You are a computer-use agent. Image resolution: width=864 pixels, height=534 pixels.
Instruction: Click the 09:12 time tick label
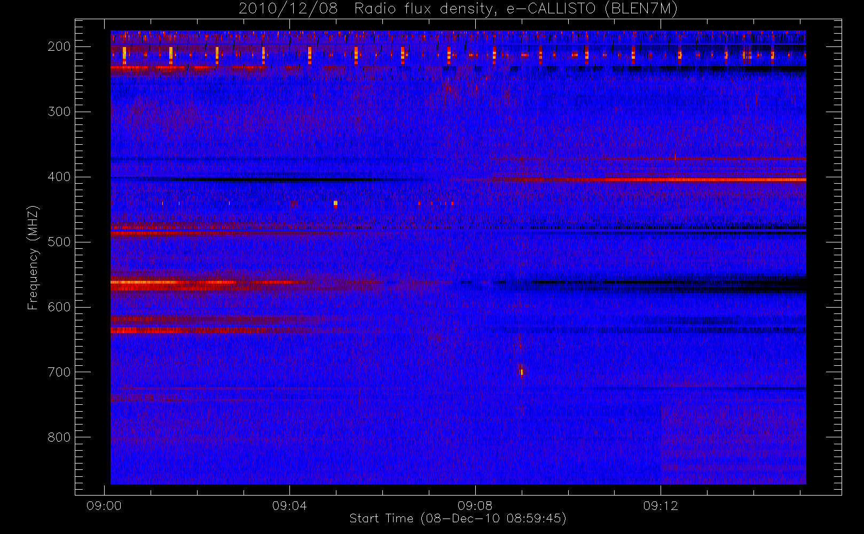point(661,506)
